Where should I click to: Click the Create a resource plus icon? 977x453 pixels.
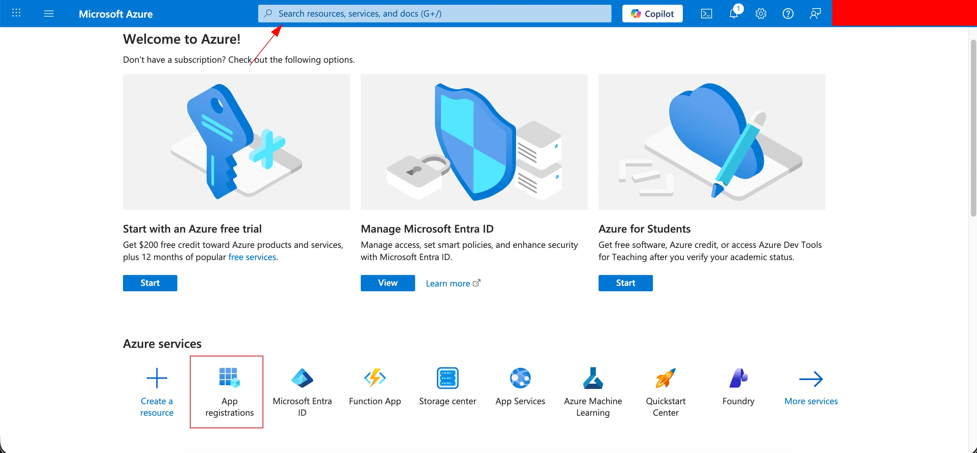coord(157,378)
